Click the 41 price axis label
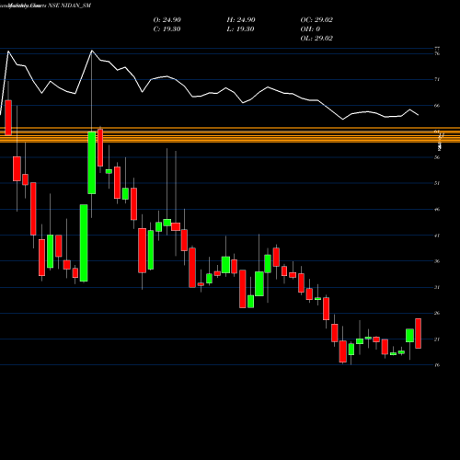The width and height of the screenshot is (460, 460). coord(437,236)
